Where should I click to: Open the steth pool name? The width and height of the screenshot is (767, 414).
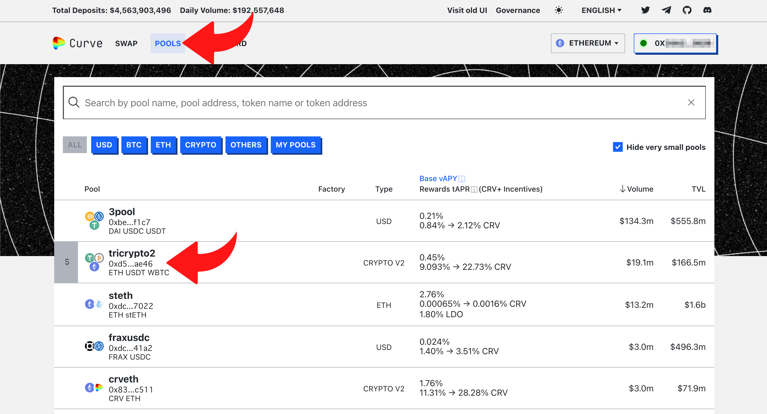(121, 296)
